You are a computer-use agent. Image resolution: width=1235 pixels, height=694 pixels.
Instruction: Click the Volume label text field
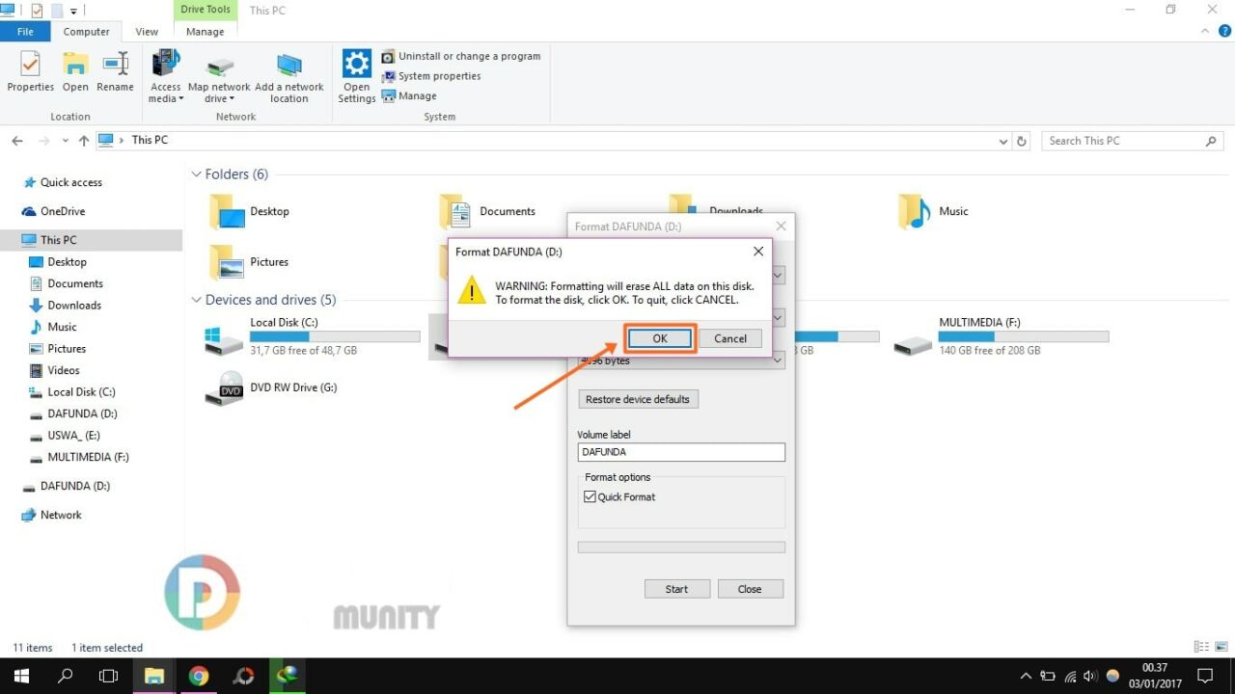[x=680, y=452]
